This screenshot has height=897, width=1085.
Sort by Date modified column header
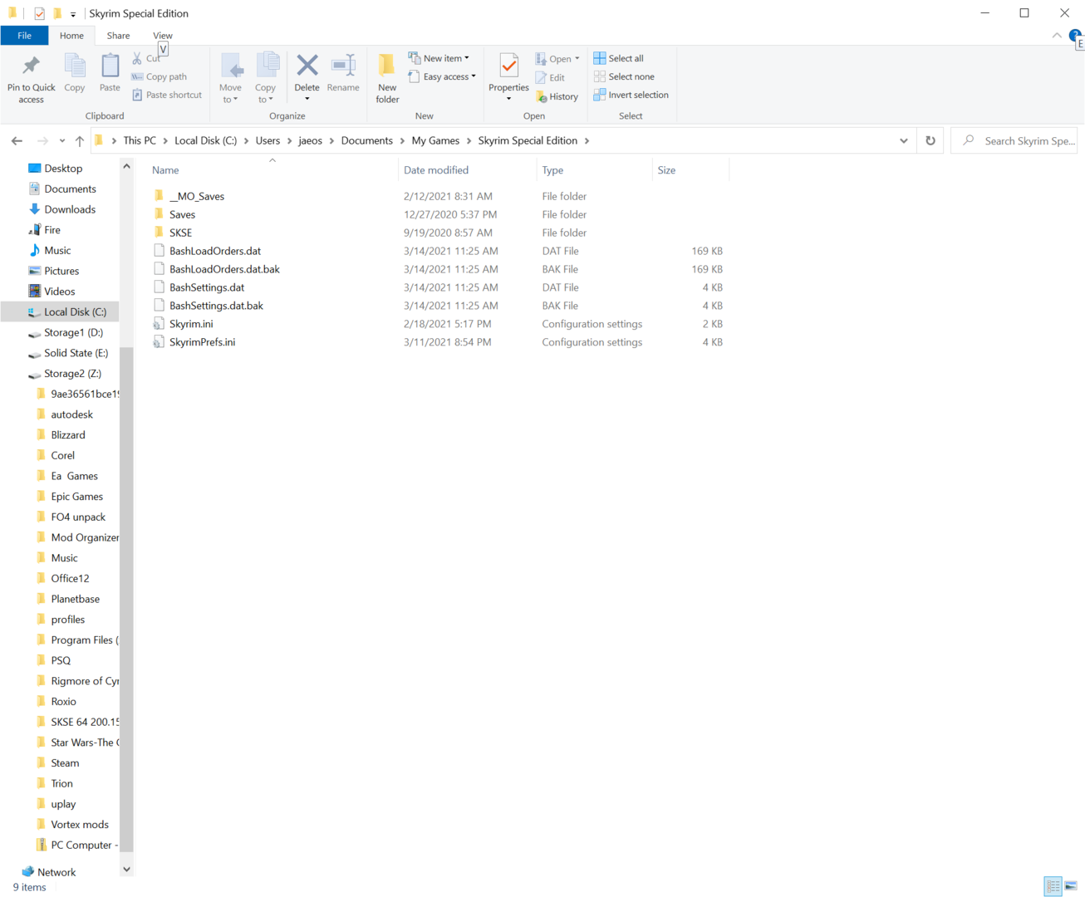(x=436, y=170)
